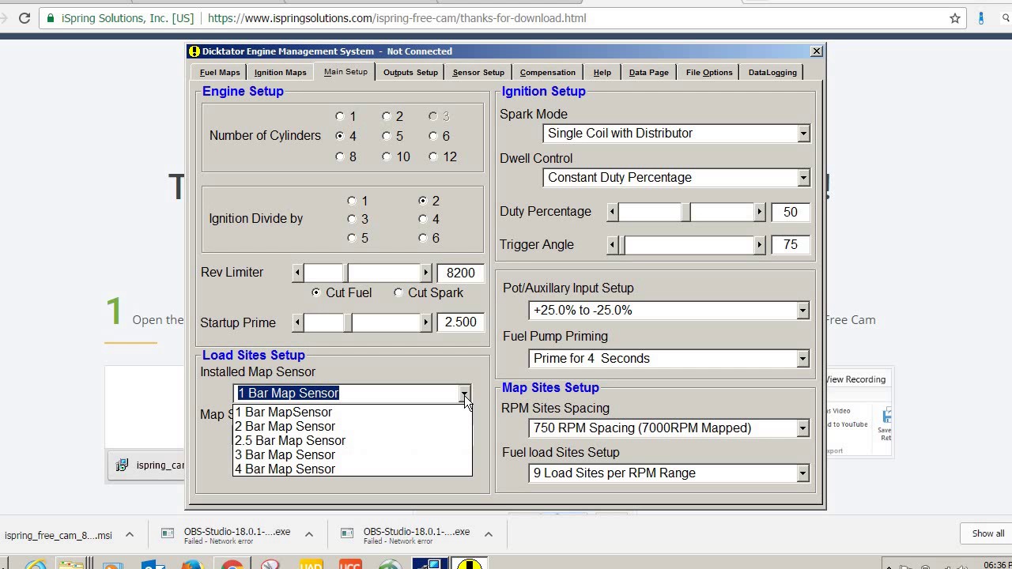Click Duty Percentage left arrow button
Viewport: 1012px width, 569px height.
coord(612,212)
